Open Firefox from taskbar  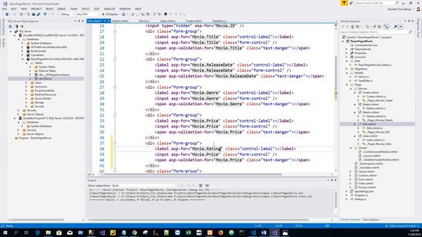pos(221,232)
